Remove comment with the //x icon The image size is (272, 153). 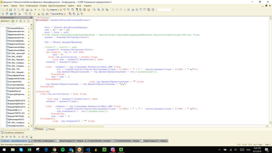coord(39,14)
